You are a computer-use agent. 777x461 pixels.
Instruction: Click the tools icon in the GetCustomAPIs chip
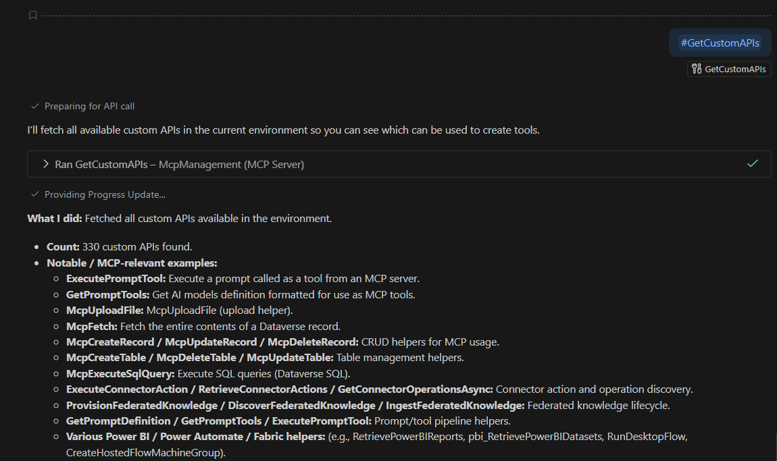tap(697, 69)
